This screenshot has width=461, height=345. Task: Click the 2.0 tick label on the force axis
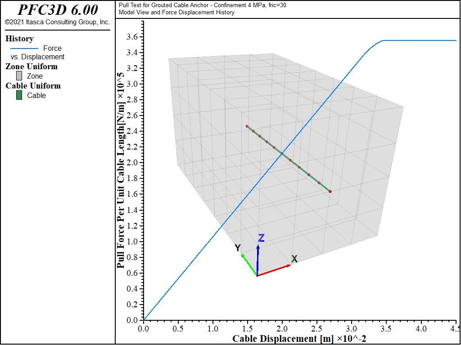tap(133, 163)
